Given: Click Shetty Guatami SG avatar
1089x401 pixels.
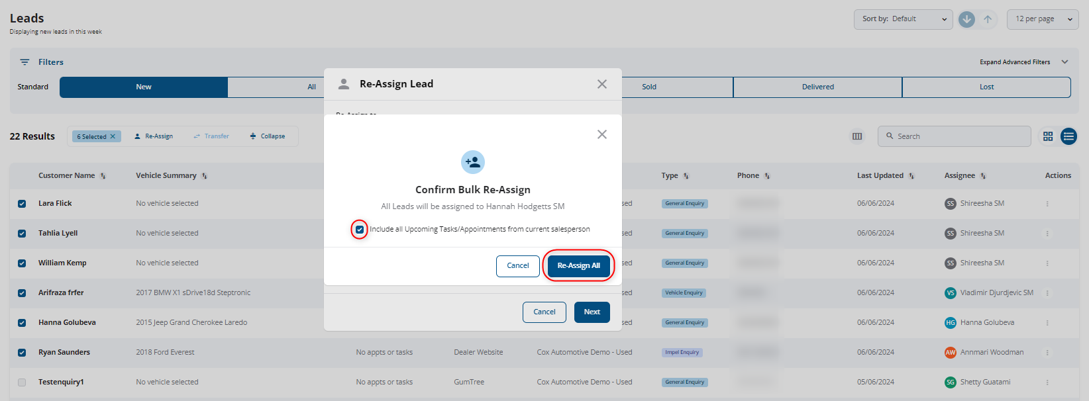Looking at the screenshot, I should [x=951, y=382].
